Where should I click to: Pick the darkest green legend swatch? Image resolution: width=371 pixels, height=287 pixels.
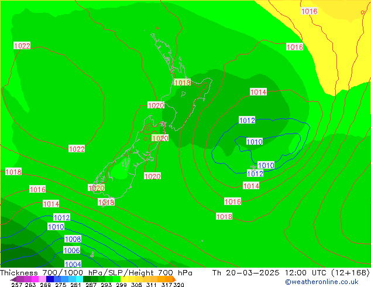(87, 279)
